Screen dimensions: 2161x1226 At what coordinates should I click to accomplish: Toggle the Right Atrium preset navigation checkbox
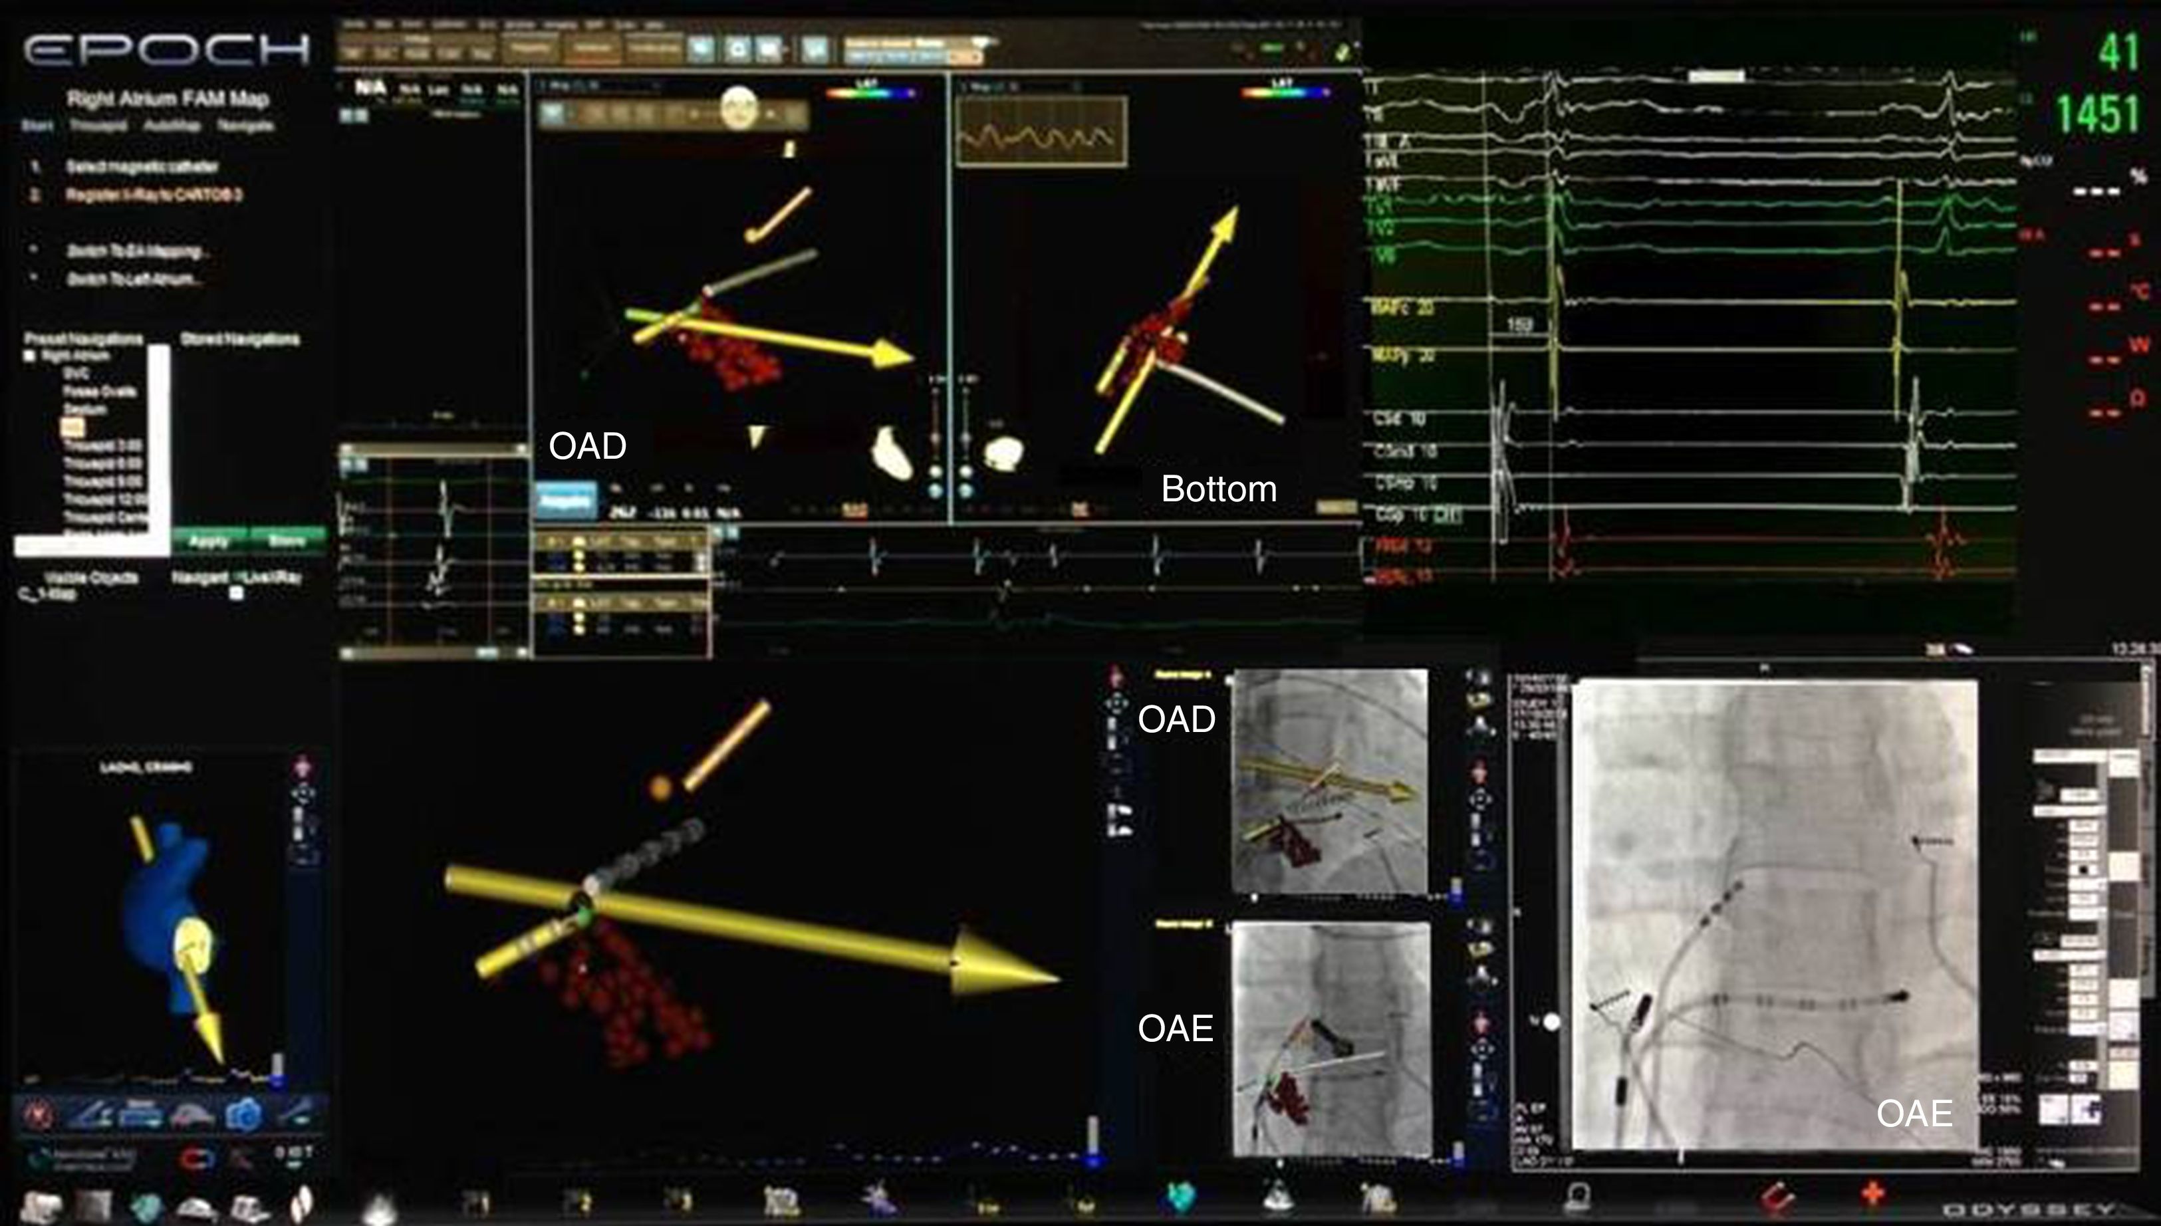coord(31,356)
